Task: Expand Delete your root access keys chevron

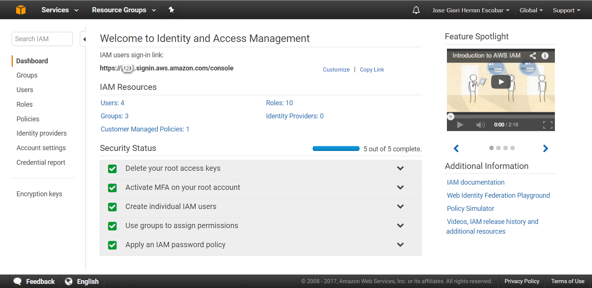Action: pos(400,169)
